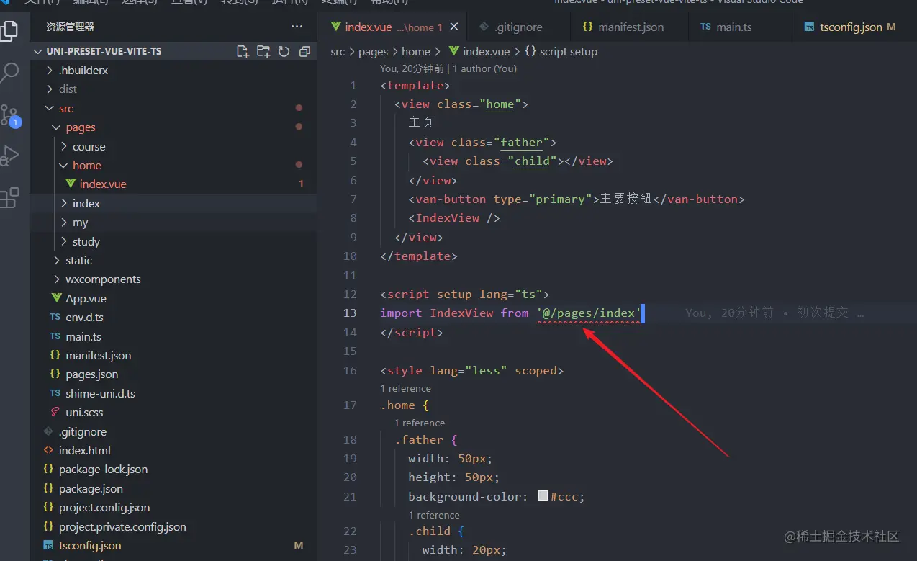Image resolution: width=917 pixels, height=561 pixels.
Task: Refresh the explorer file tree
Action: [x=284, y=52]
